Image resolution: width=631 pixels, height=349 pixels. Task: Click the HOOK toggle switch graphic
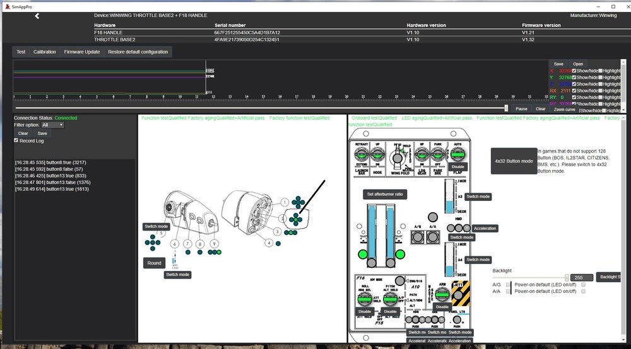[x=377, y=154]
